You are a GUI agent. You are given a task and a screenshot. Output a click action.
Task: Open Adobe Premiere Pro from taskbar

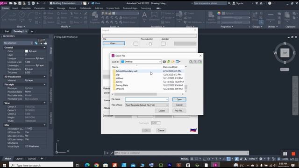[170, 165]
